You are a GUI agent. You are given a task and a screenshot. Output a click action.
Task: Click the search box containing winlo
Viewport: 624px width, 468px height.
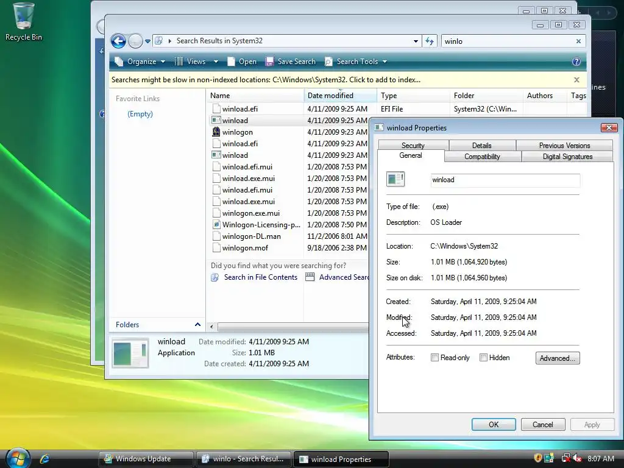[509, 41]
